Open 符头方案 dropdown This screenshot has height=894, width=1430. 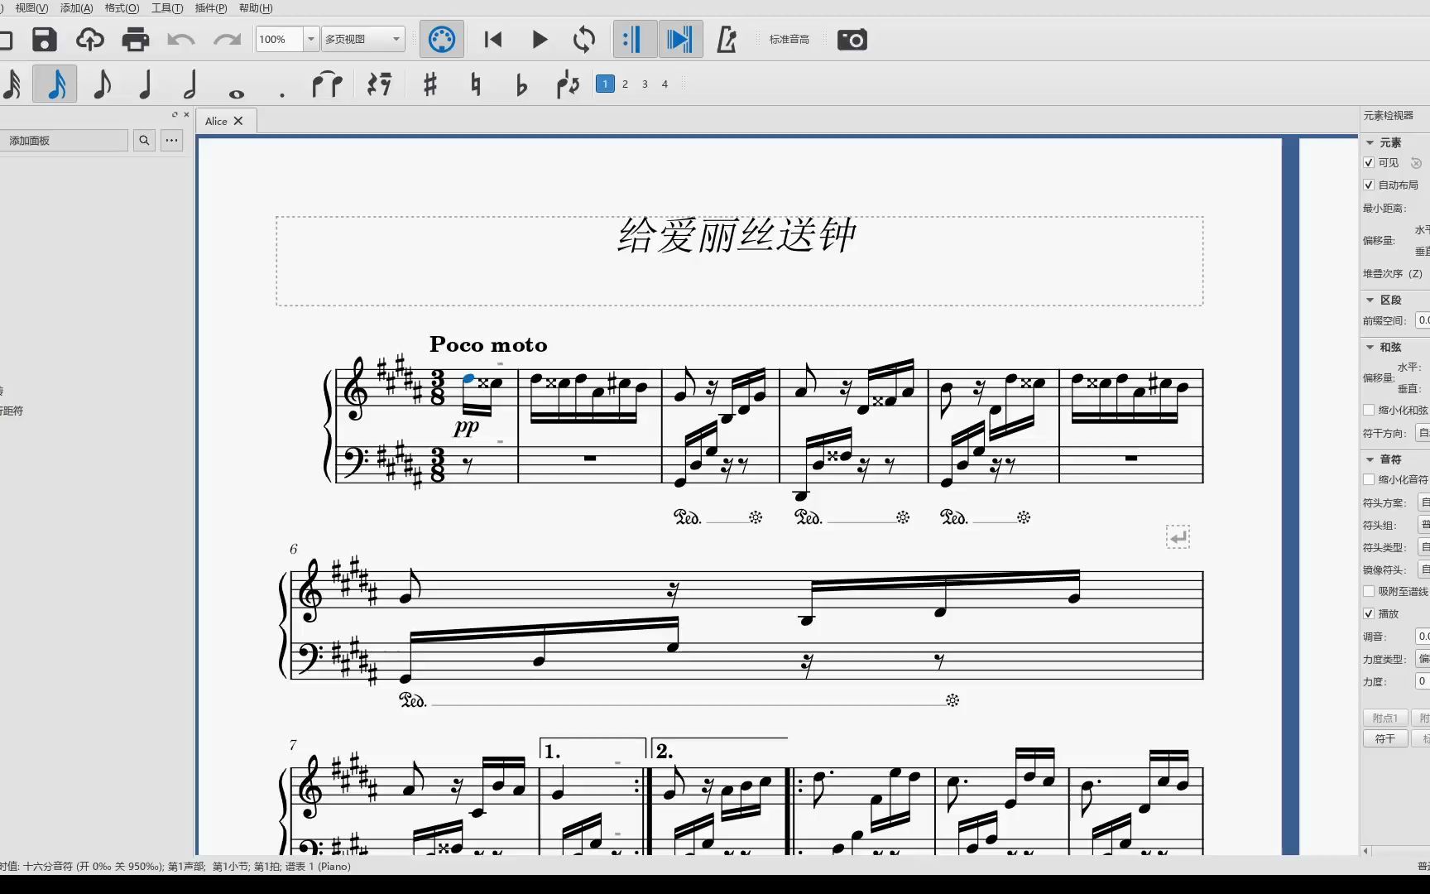click(x=1423, y=502)
